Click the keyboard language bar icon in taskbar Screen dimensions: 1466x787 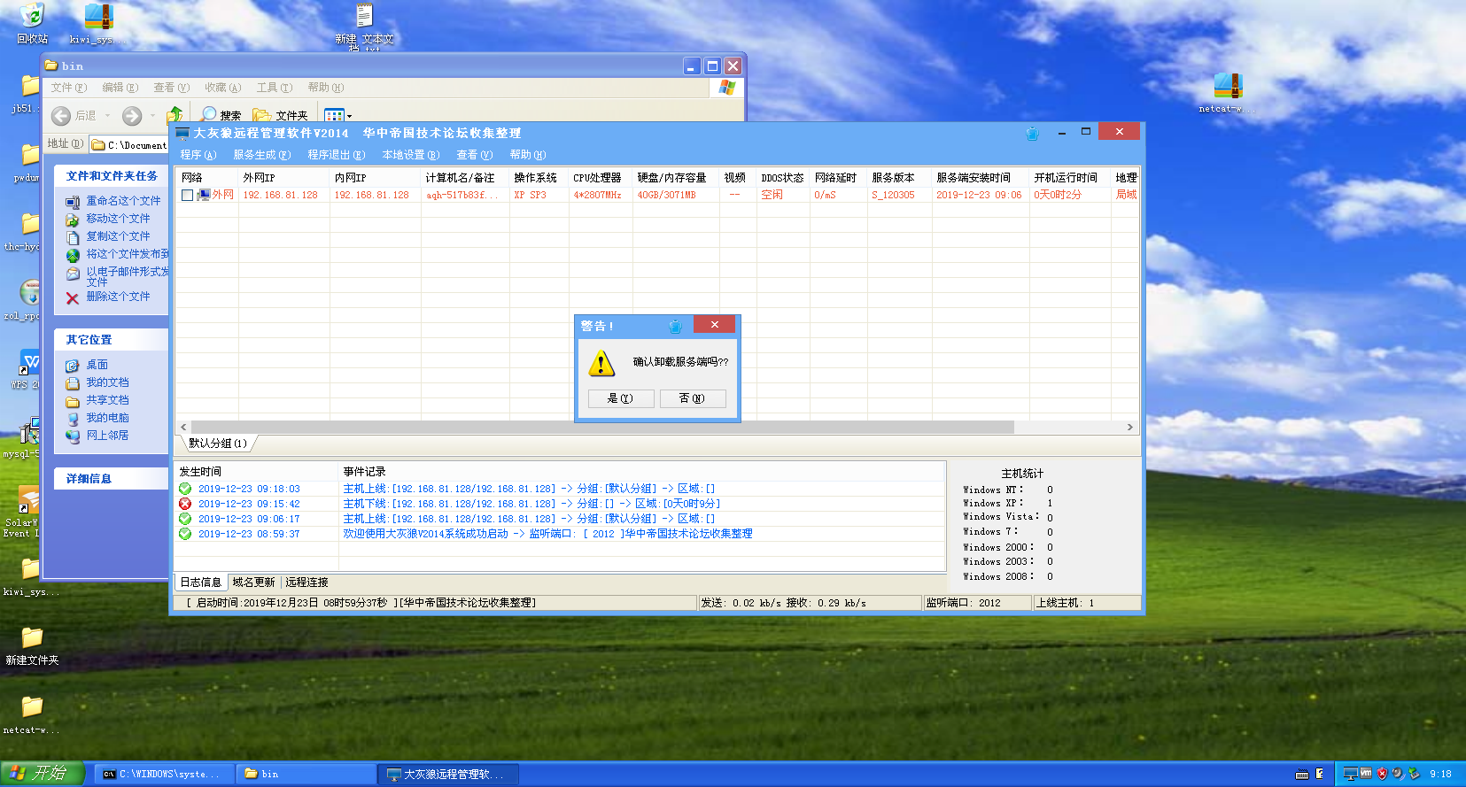tap(1301, 774)
